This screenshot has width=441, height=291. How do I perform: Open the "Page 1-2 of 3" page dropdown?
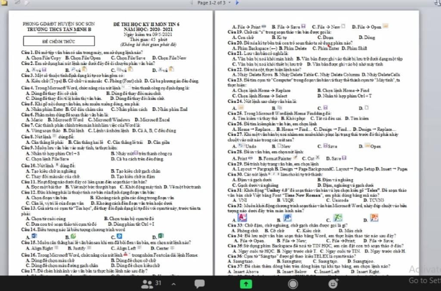(x=214, y=3)
